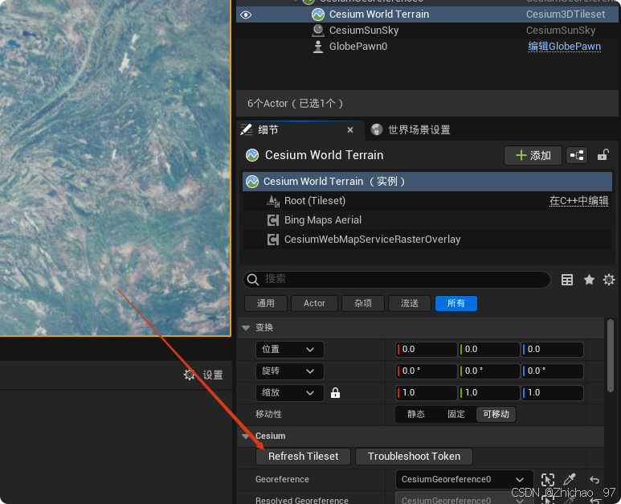Toggle the favorites star filter icon
621x504 pixels.
(x=589, y=280)
